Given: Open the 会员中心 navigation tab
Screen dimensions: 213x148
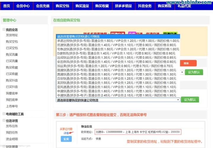Looking at the screenshot, I should click(x=23, y=6).
